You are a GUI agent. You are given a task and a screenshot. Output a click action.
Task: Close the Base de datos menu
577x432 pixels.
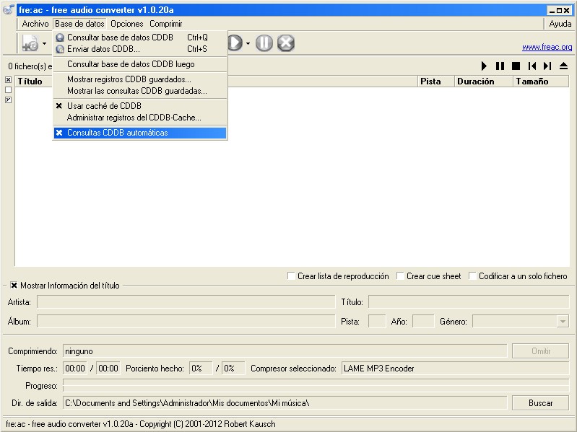tap(79, 24)
